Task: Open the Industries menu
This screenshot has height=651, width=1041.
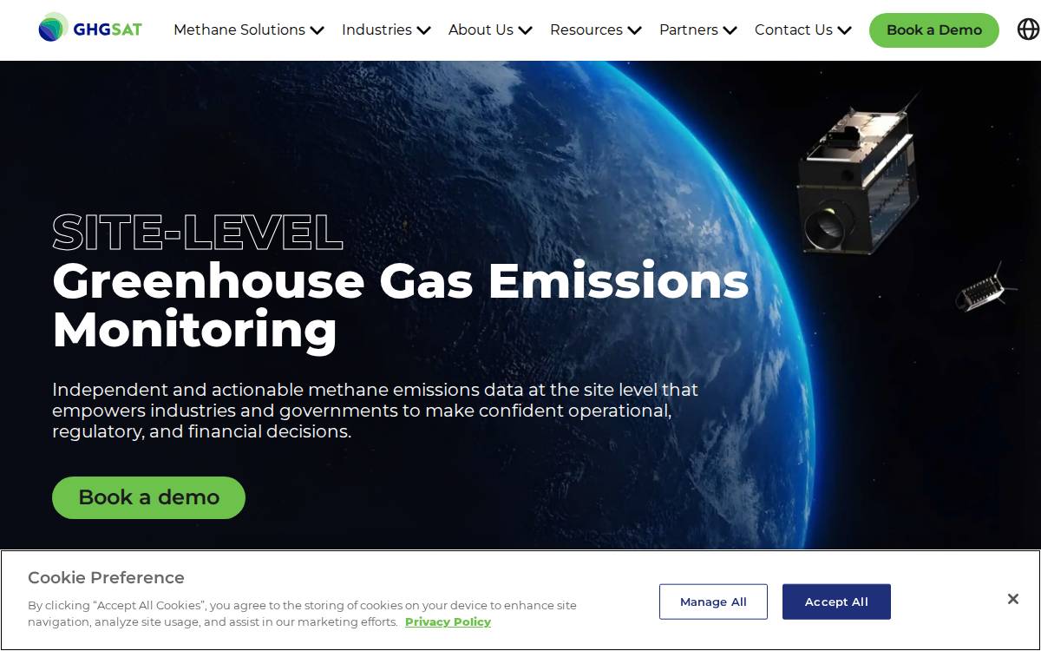Action: coord(376,30)
